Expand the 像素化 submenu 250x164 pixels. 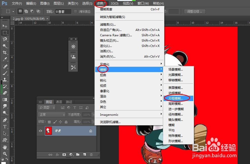pos(129,91)
